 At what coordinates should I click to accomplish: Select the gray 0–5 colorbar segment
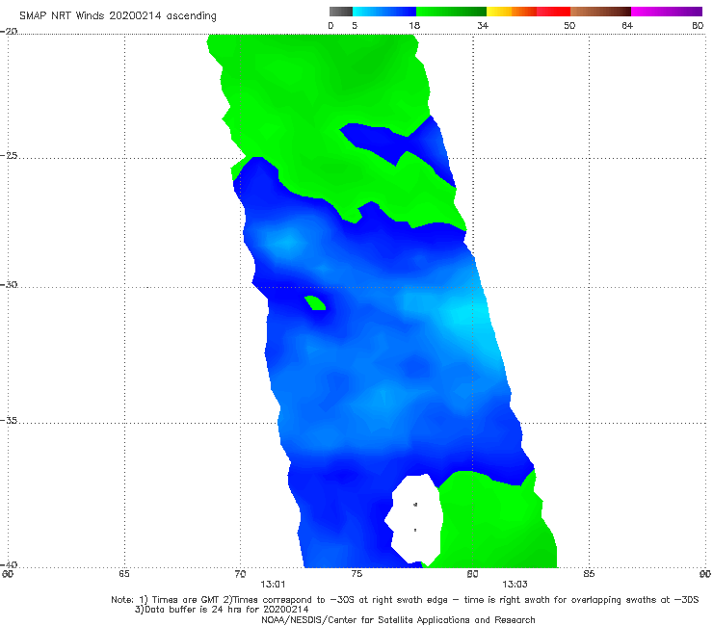(341, 12)
